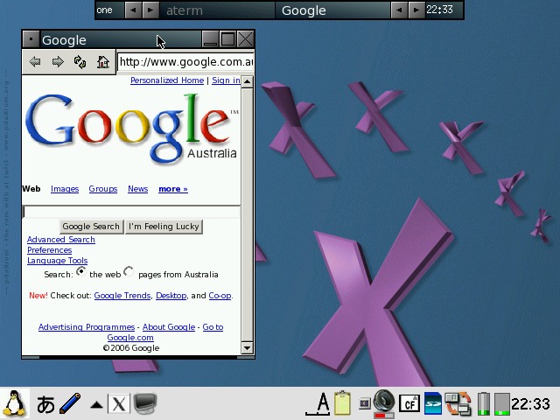This screenshot has height=420, width=560.
Task: Open the Japanese input method icon
Action: click(45, 403)
